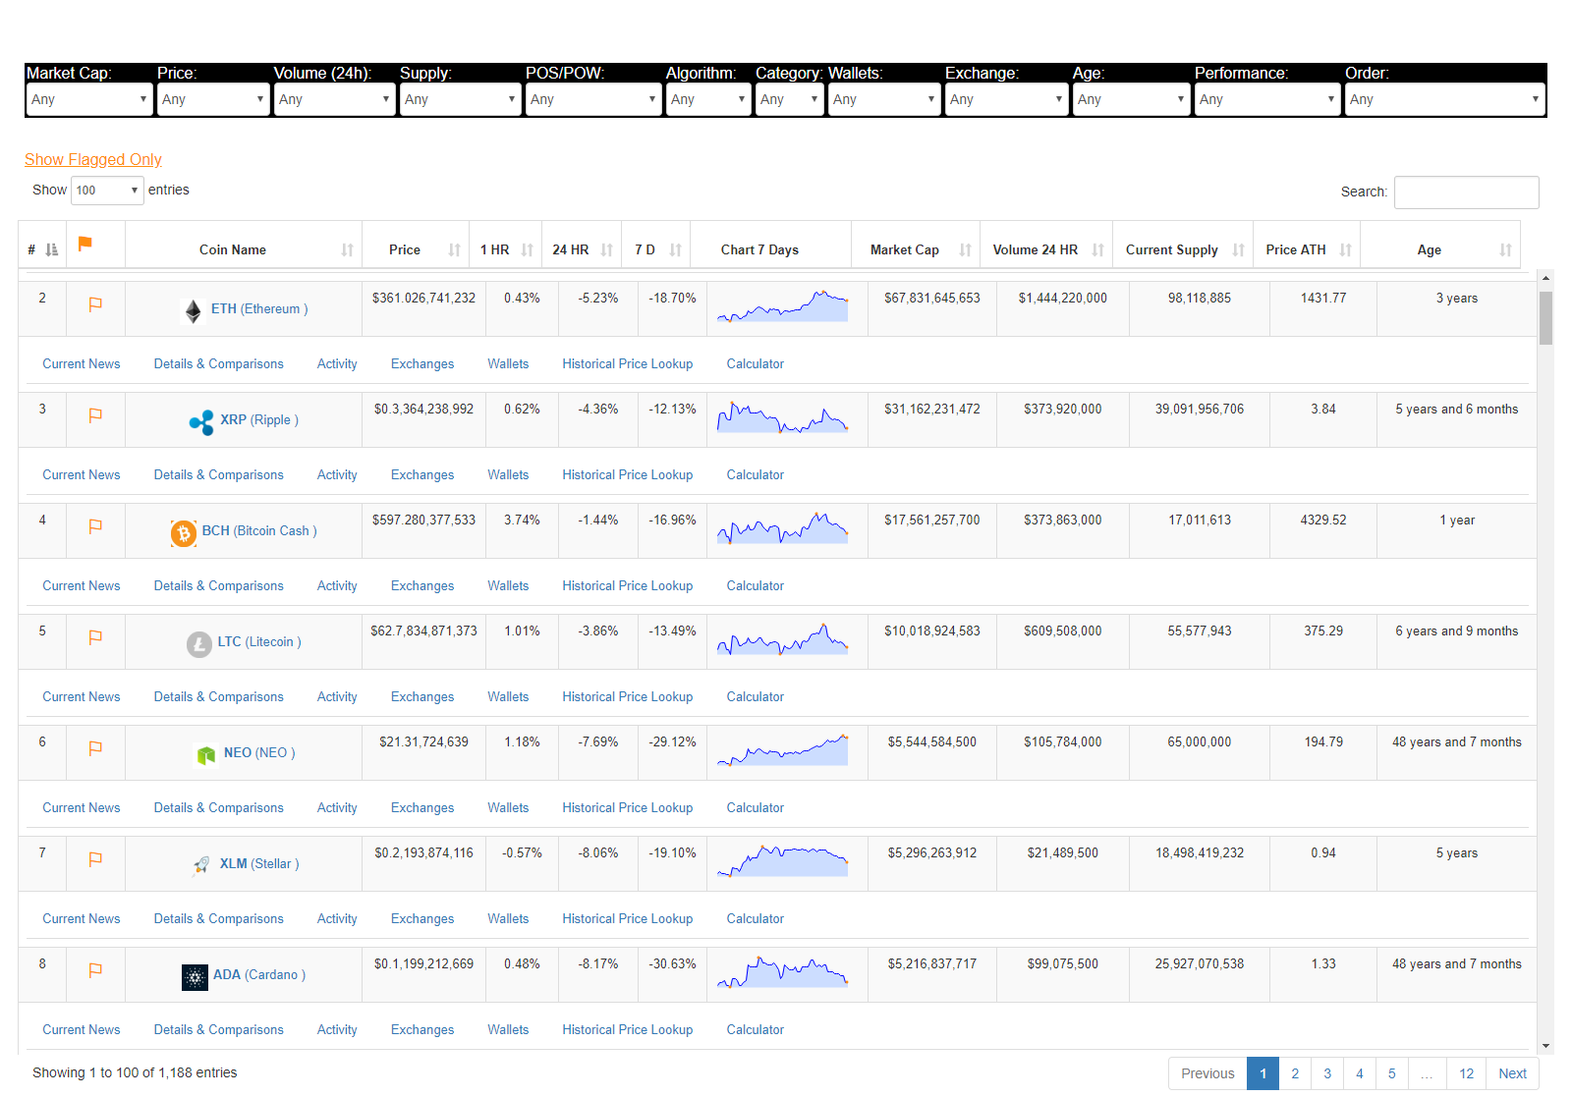The width and height of the screenshot is (1572, 1097).
Task: Change the Show entries count dropdown
Action: coord(108,191)
